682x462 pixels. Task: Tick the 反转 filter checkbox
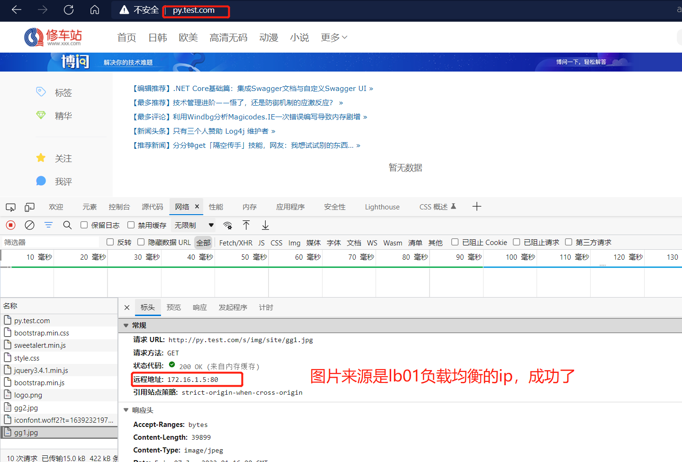(x=110, y=242)
